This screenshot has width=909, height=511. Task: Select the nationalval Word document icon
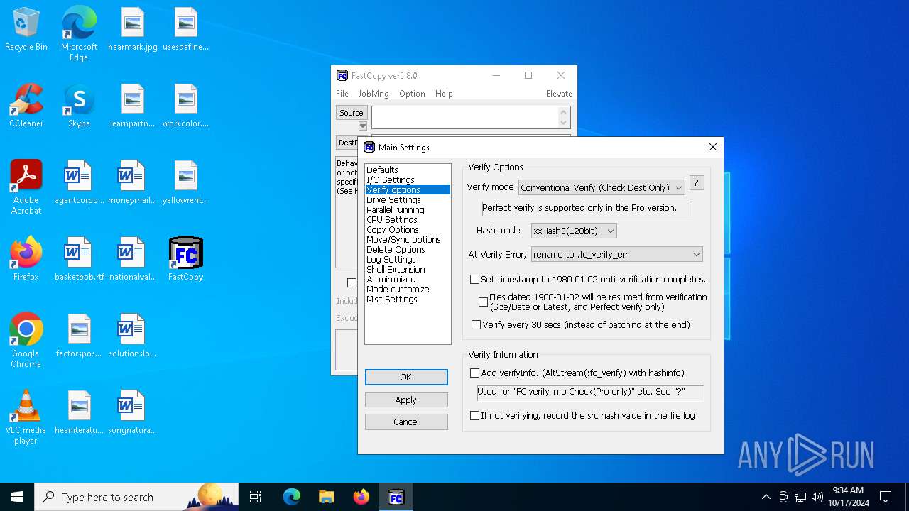click(x=133, y=260)
